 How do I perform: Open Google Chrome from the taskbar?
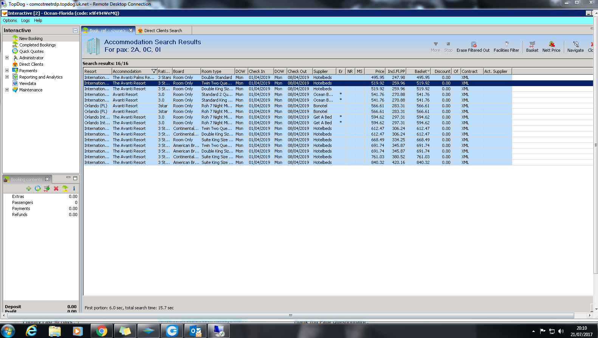pos(101,331)
